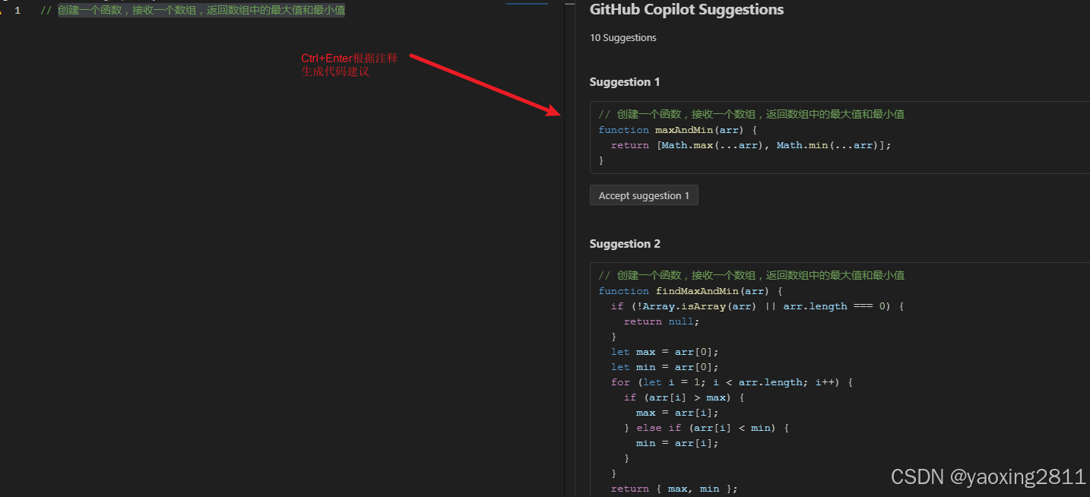Click the Suggestion 1 heading
The height and width of the screenshot is (497, 1090).
pos(625,82)
